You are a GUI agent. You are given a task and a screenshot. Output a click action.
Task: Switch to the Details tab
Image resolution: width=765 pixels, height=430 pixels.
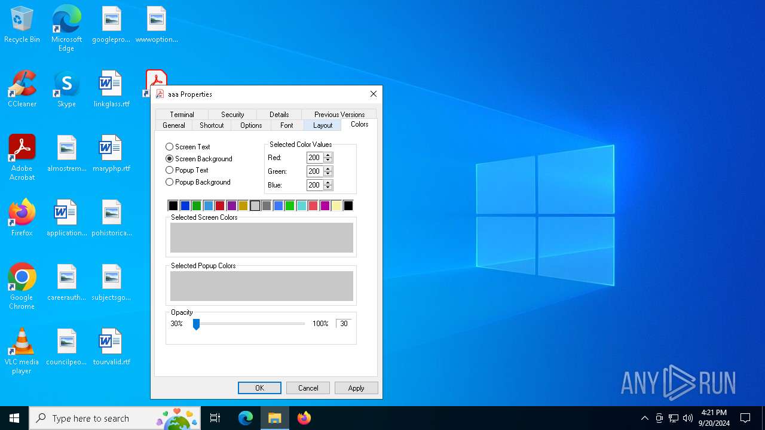(279, 115)
